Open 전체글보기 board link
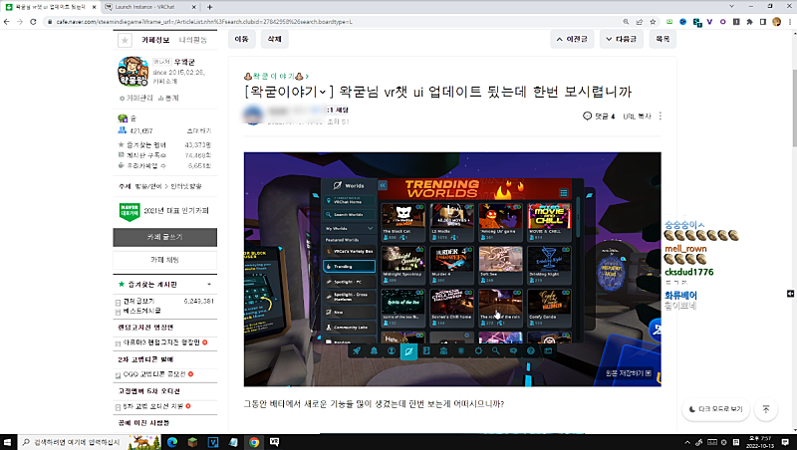The image size is (797, 450). coord(139,302)
